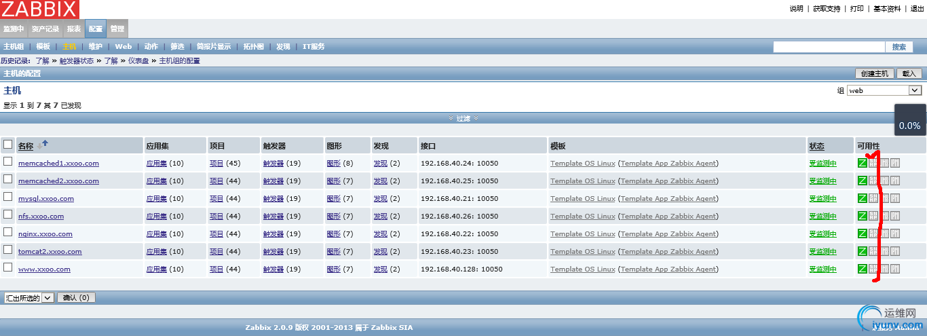Go to IT服务 submenu
This screenshot has height=336, width=927.
314,47
